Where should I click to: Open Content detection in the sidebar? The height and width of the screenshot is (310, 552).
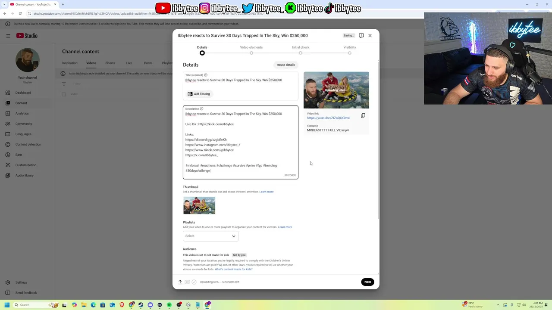28,144
